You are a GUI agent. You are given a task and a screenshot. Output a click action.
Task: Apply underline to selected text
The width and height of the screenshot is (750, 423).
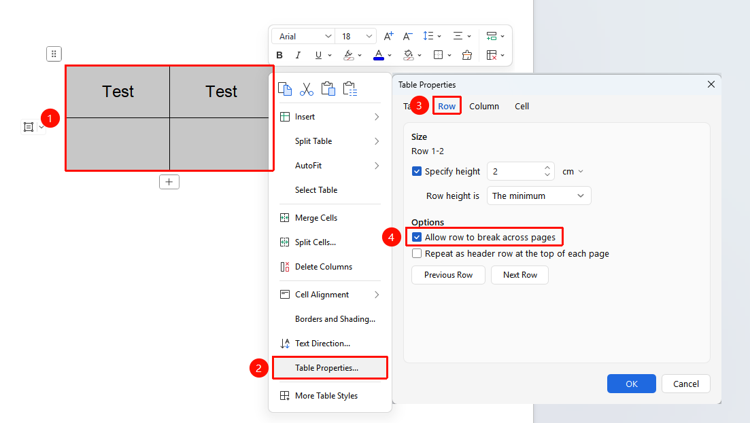point(318,55)
